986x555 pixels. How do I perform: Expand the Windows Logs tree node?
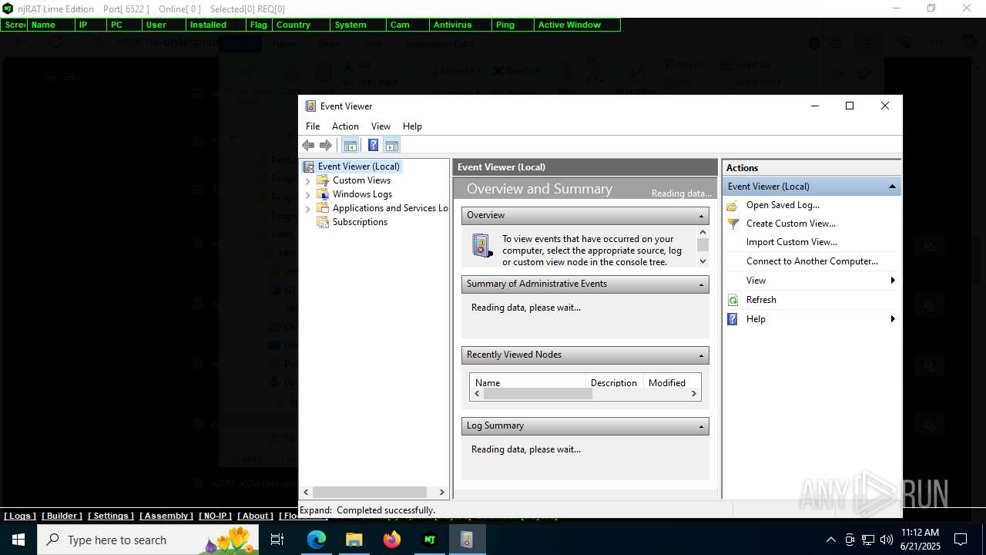click(x=308, y=194)
